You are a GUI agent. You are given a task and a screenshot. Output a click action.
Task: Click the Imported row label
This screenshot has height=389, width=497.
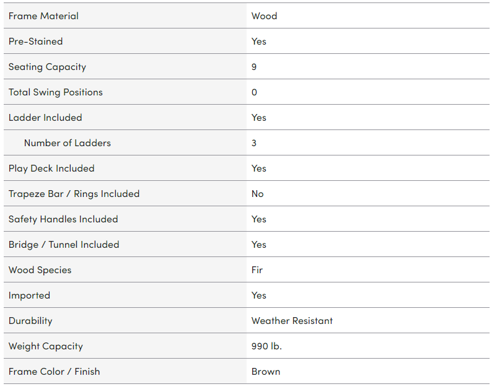click(29, 295)
